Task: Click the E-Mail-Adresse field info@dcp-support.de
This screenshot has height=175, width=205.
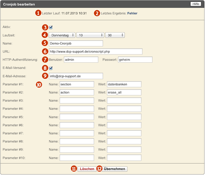Action: (x=76, y=76)
